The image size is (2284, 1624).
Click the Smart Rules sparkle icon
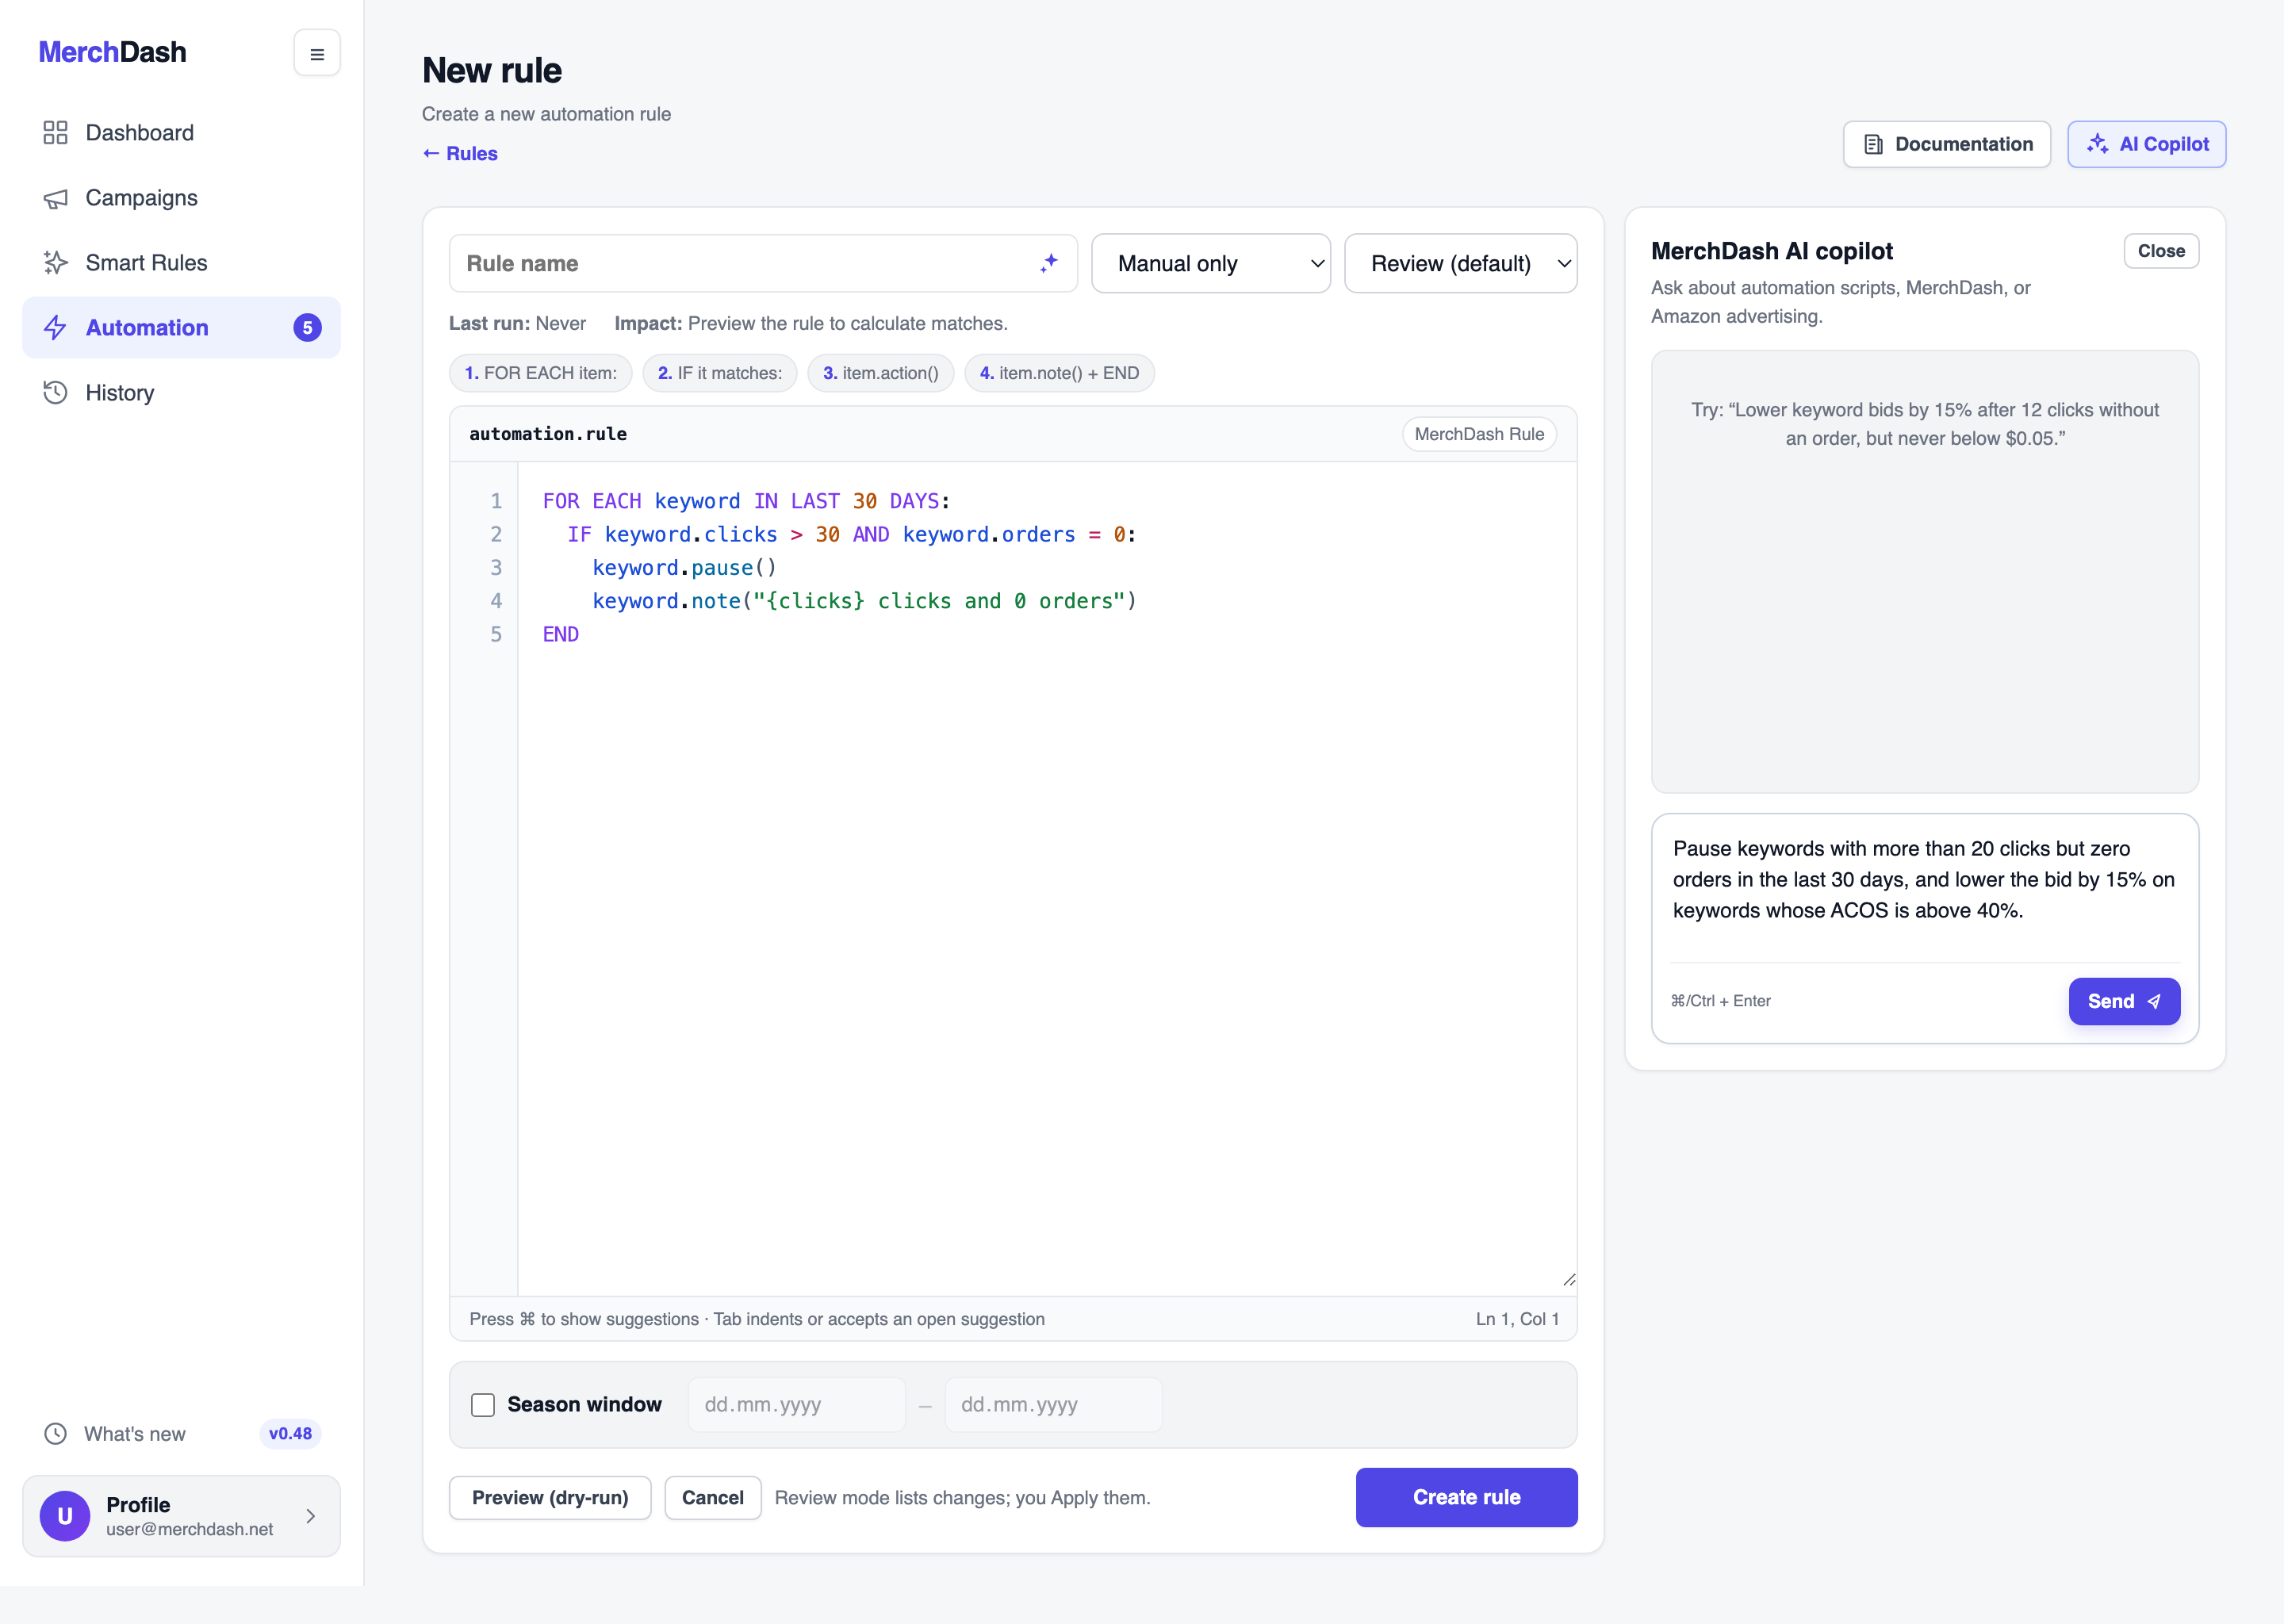(x=55, y=263)
